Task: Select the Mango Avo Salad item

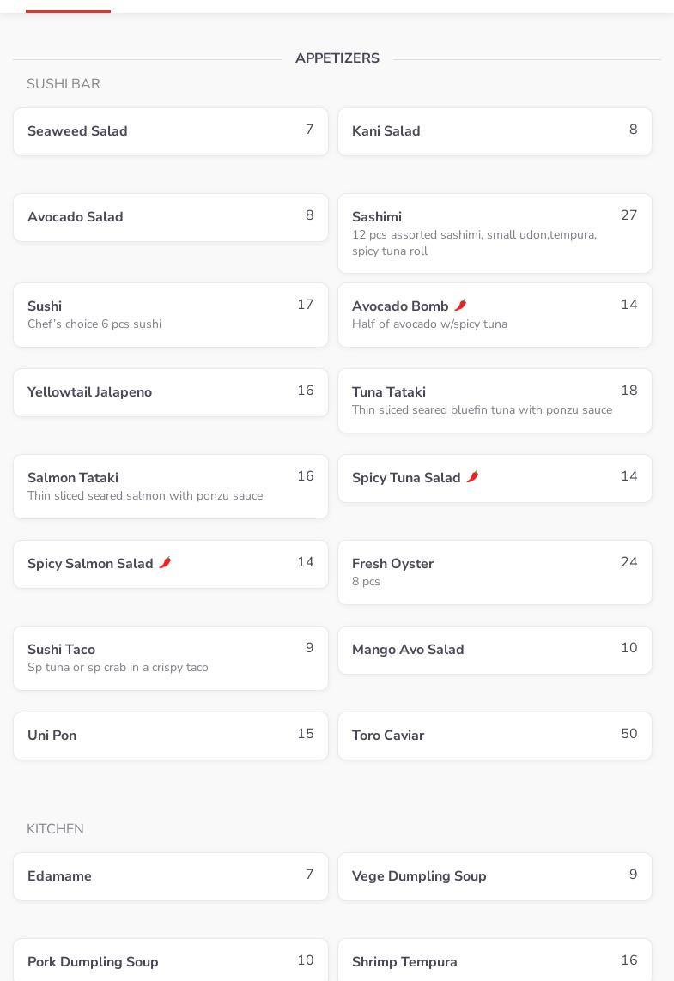Action: coord(495,650)
